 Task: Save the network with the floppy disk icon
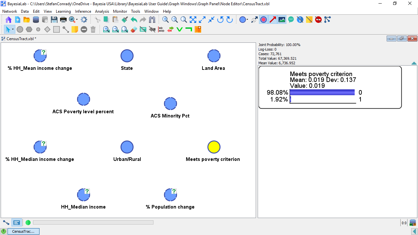[x=54, y=20]
